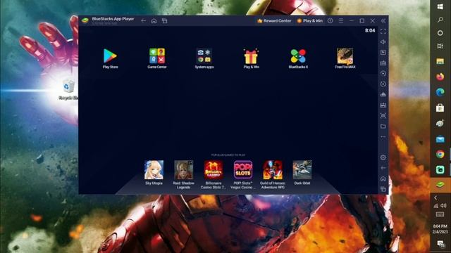Open Play & Win in title bar
The image size is (451, 253).
click(x=310, y=20)
